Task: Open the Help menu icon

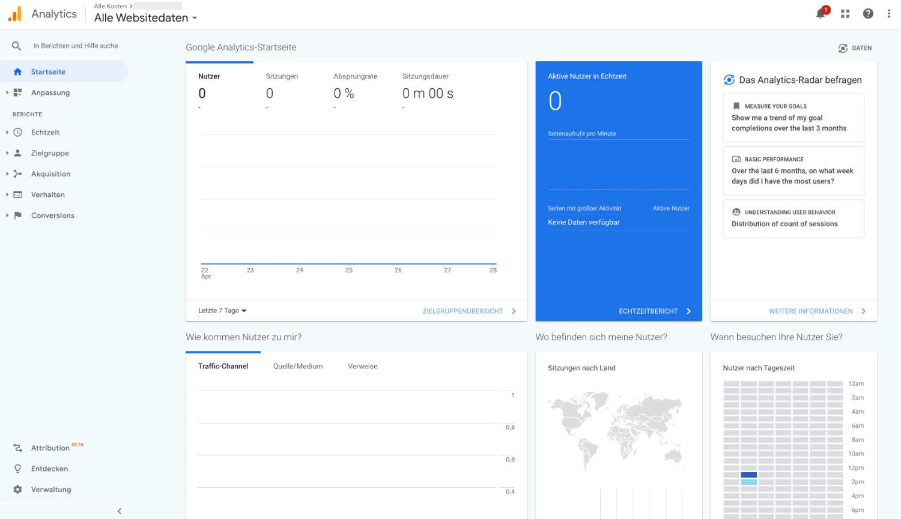Action: coord(867,13)
